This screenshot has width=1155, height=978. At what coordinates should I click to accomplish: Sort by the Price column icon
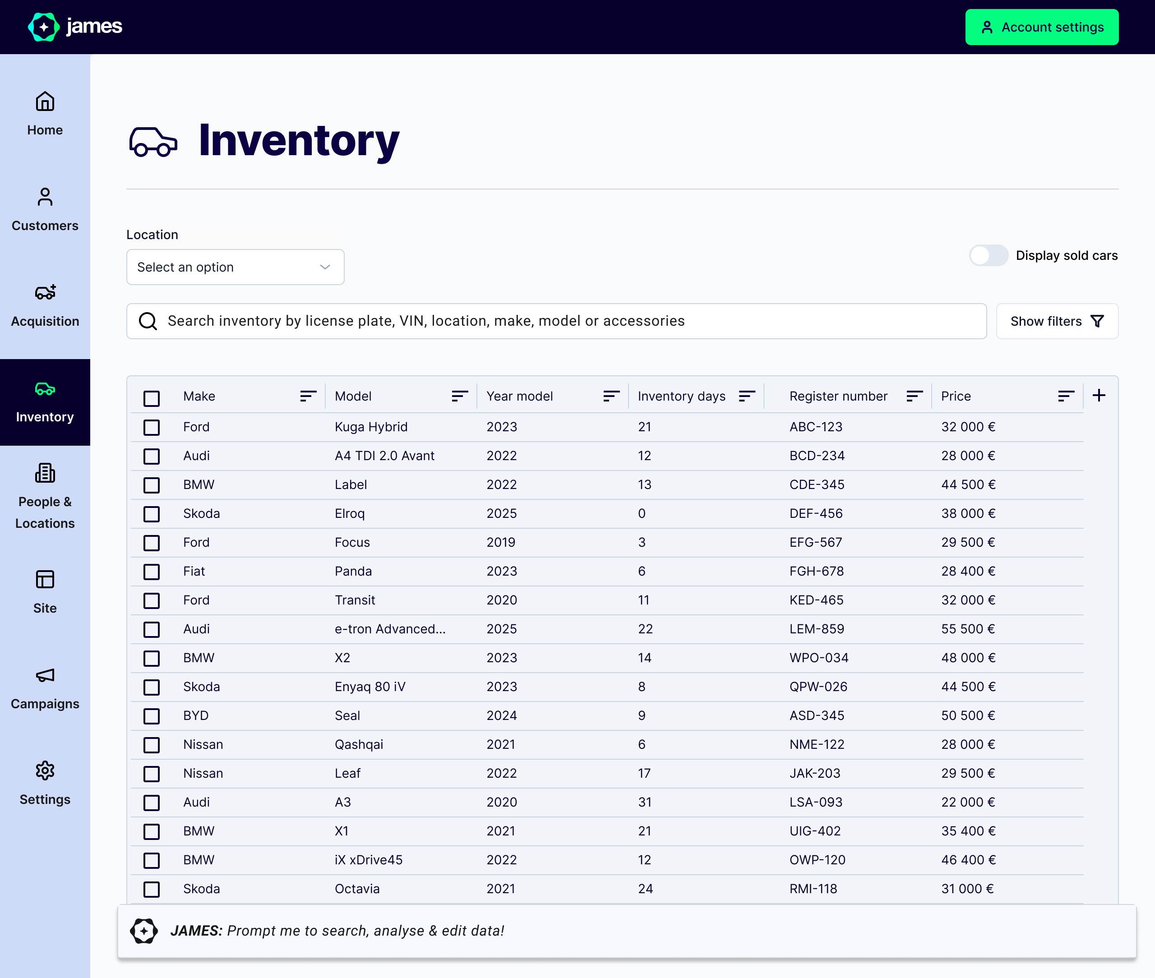click(1066, 396)
